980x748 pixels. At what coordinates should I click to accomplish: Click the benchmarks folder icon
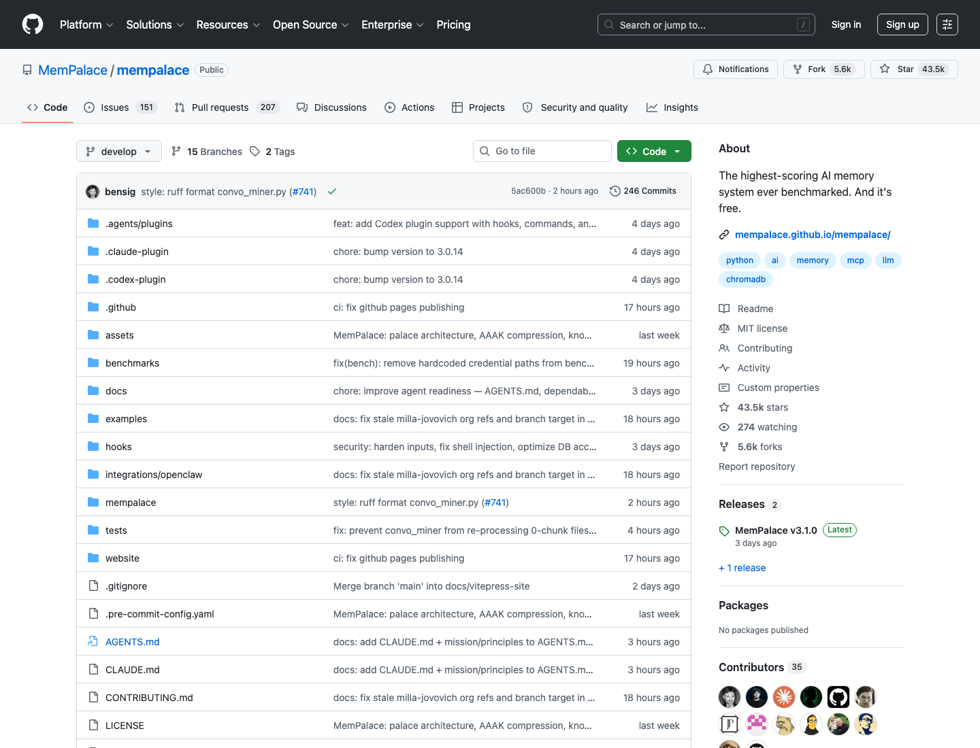(93, 363)
